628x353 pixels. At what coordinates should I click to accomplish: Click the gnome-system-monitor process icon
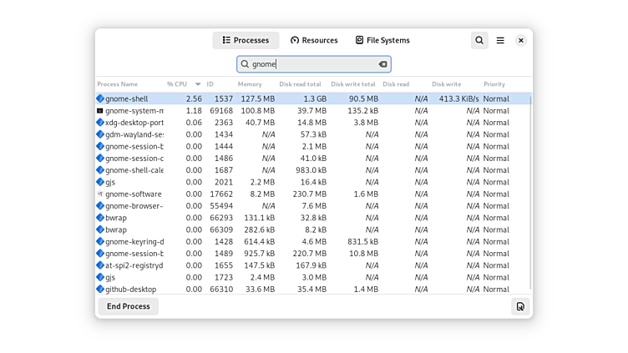click(100, 110)
